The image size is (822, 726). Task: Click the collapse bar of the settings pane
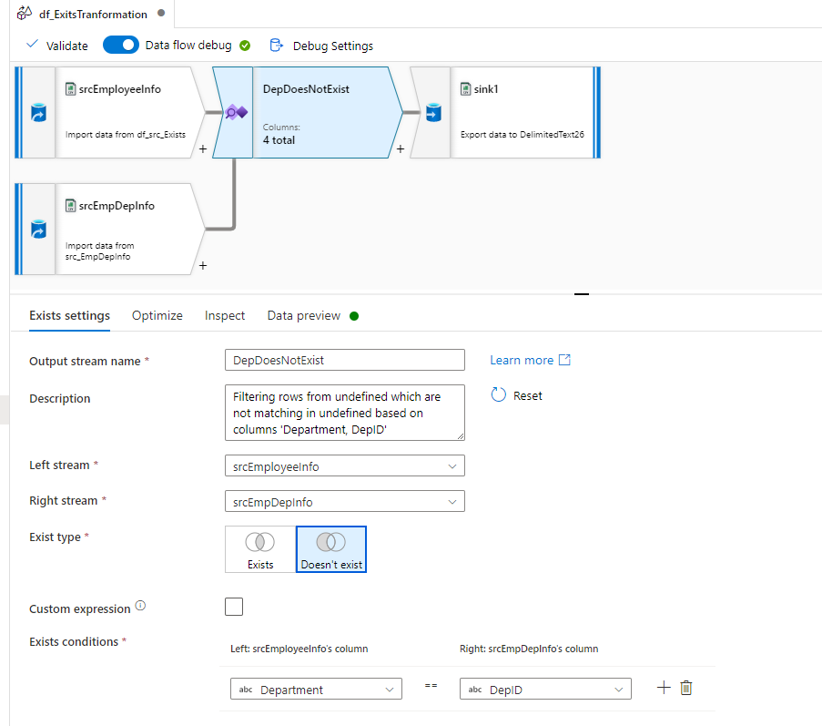click(582, 294)
